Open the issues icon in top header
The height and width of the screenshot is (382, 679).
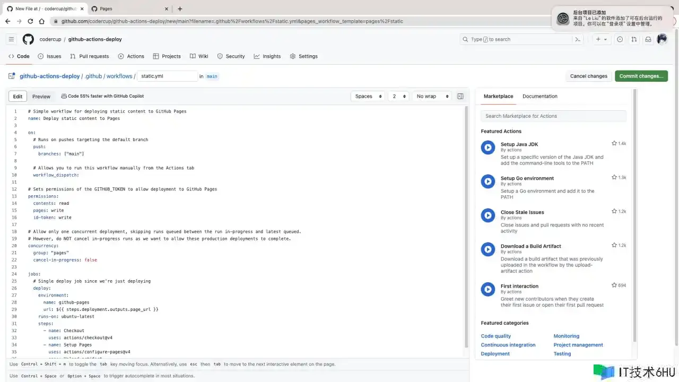click(620, 39)
